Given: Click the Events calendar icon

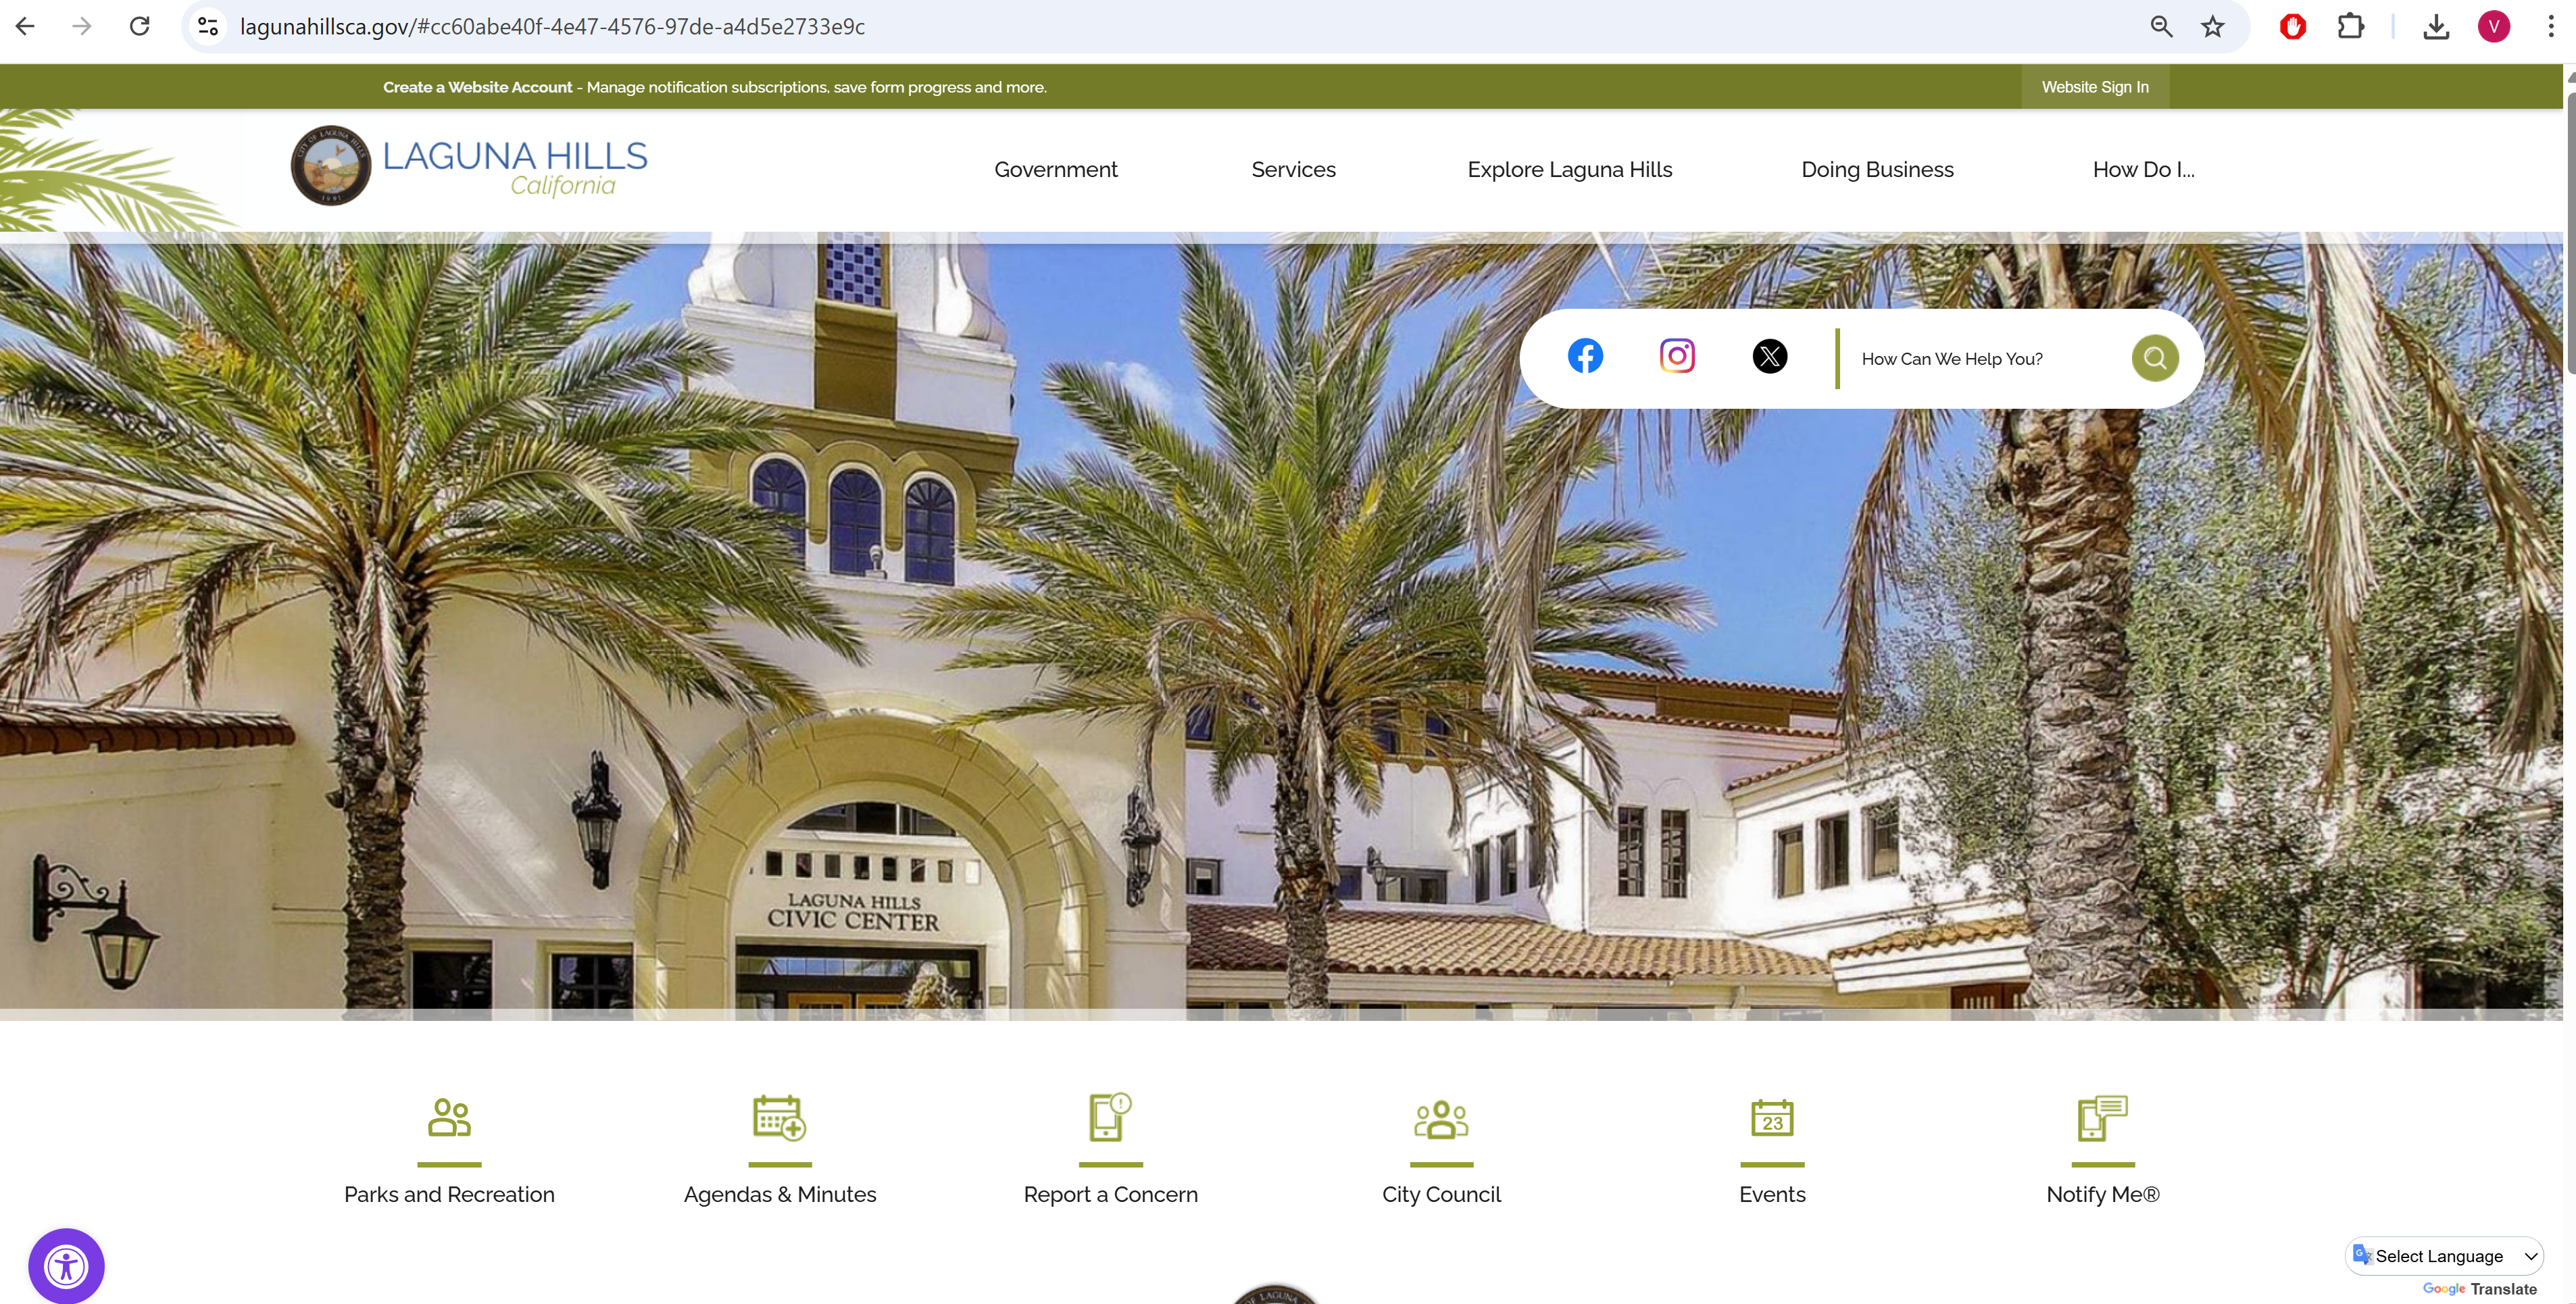Looking at the screenshot, I should 1772,1118.
